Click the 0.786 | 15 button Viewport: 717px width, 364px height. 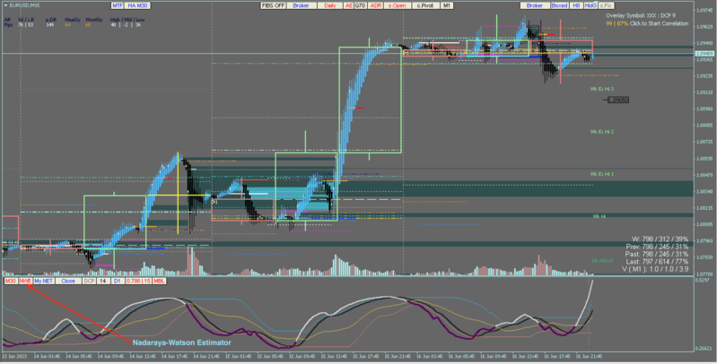coord(138,281)
